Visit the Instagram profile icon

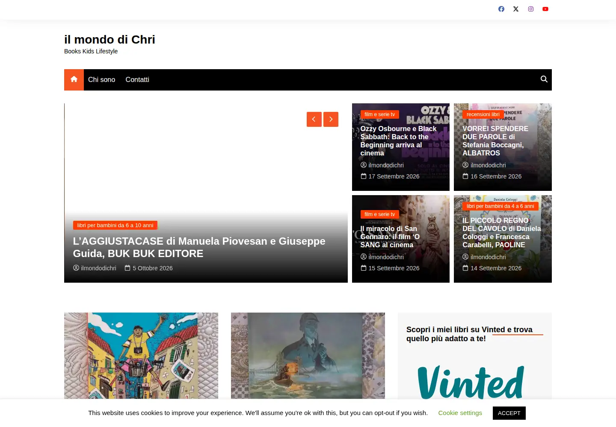tap(531, 9)
